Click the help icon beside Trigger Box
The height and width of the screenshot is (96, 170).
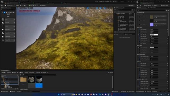click(x=14, y=37)
